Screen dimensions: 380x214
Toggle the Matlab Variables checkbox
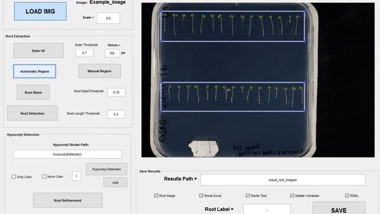tap(292, 196)
